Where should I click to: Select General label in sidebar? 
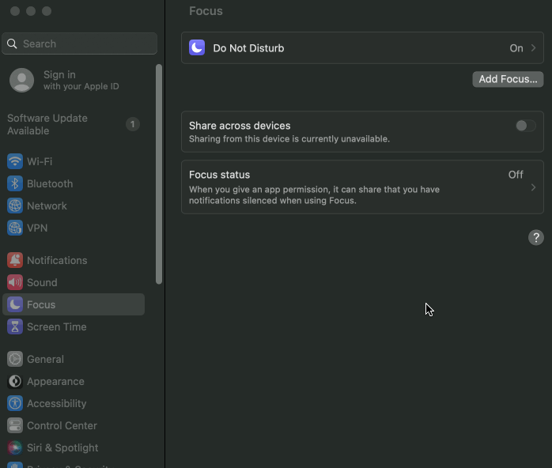coord(45,359)
